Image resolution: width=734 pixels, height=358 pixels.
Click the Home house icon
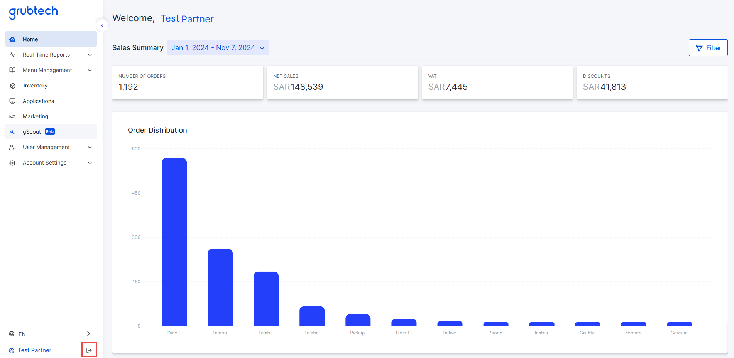coord(12,39)
